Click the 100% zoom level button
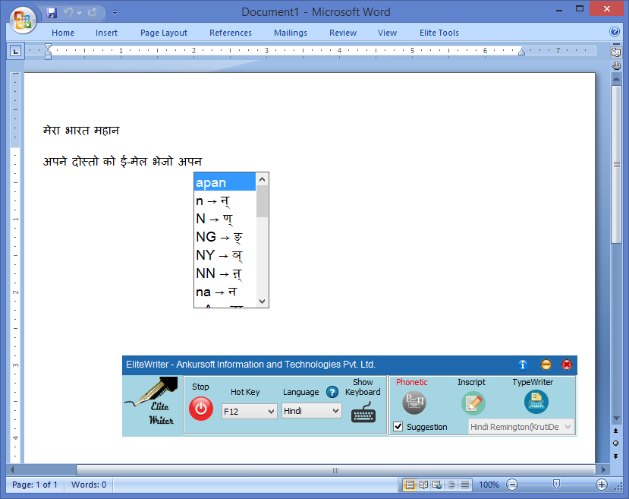 [489, 485]
